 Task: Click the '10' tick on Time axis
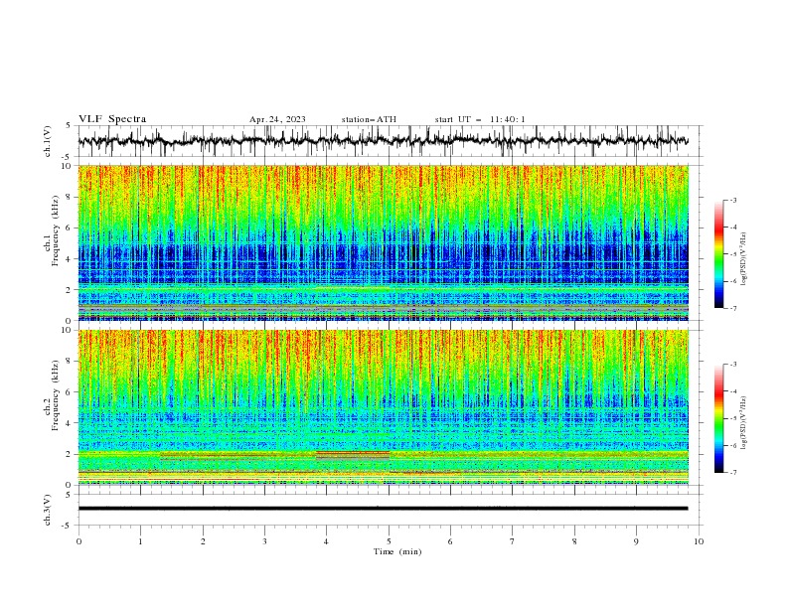click(699, 541)
